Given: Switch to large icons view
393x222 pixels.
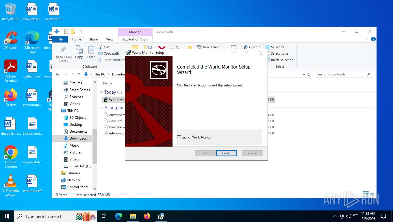Looking at the screenshot, I should click(x=372, y=195).
